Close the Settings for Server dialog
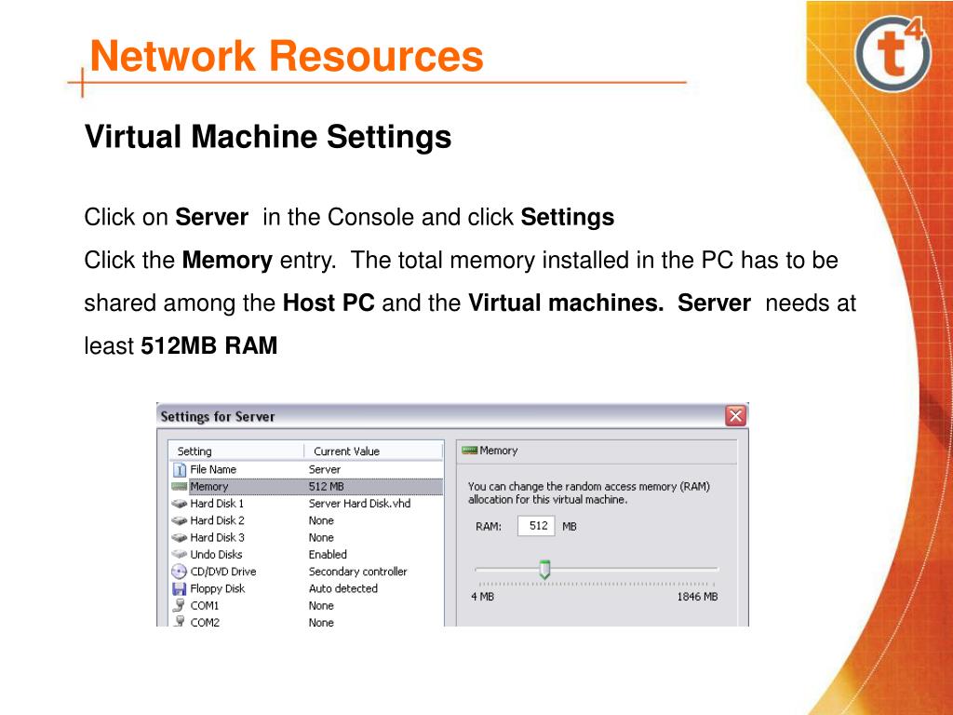953x715 pixels. (x=735, y=416)
